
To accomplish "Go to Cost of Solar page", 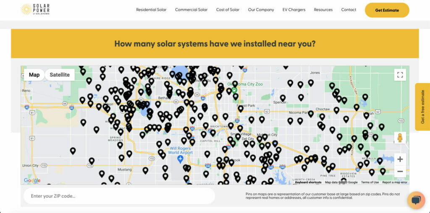I will click(x=228, y=10).
